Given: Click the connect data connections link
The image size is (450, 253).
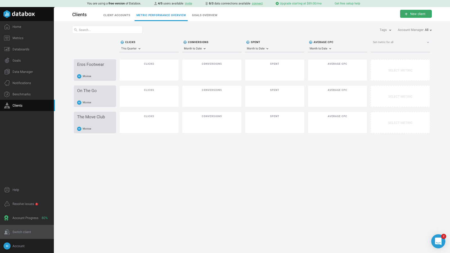Looking at the screenshot, I should point(257,3).
